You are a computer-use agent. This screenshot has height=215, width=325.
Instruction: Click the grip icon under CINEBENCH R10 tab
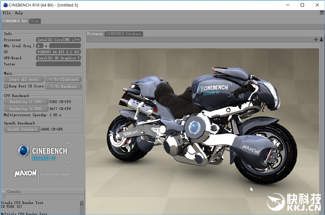tap(4, 27)
